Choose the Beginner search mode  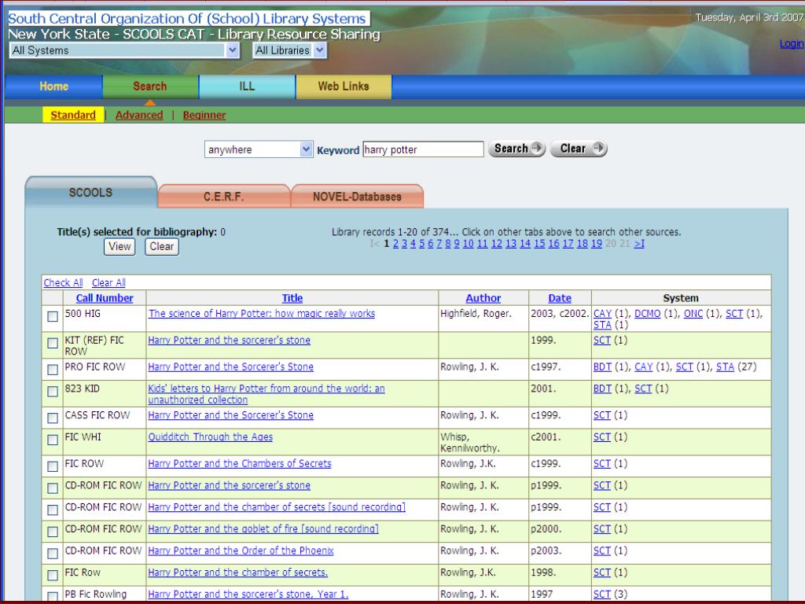pos(204,115)
